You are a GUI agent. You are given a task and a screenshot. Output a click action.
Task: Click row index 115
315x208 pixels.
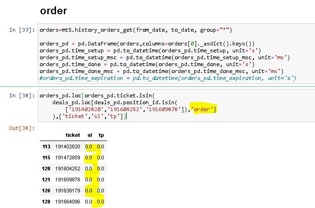[x=46, y=157]
